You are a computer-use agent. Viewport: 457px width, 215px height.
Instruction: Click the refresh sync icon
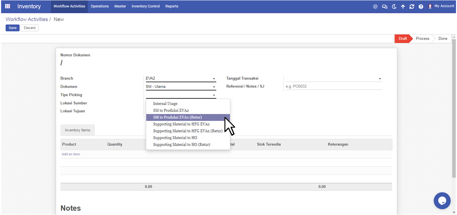(x=412, y=6)
